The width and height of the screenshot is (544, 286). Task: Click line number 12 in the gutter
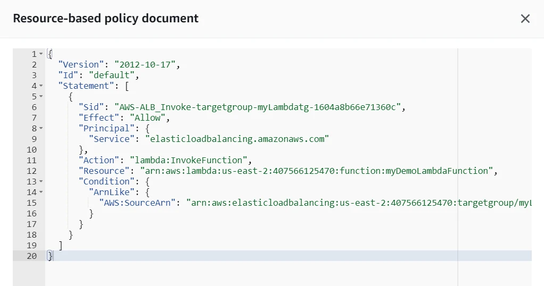point(31,171)
